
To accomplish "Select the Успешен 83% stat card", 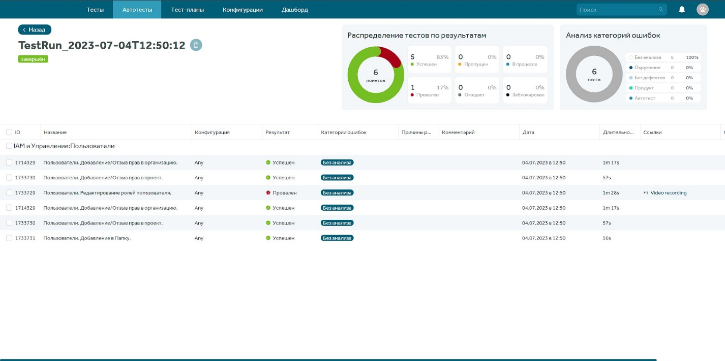I will pos(430,60).
